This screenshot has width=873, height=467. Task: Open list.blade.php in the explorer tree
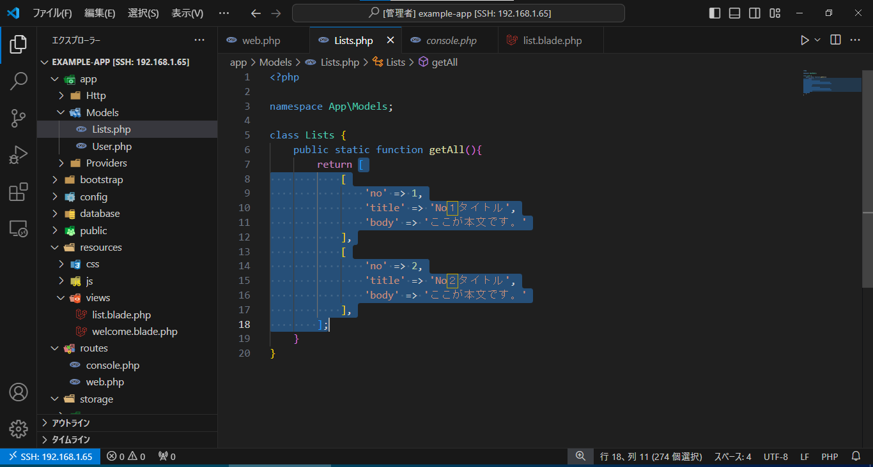[127, 315]
